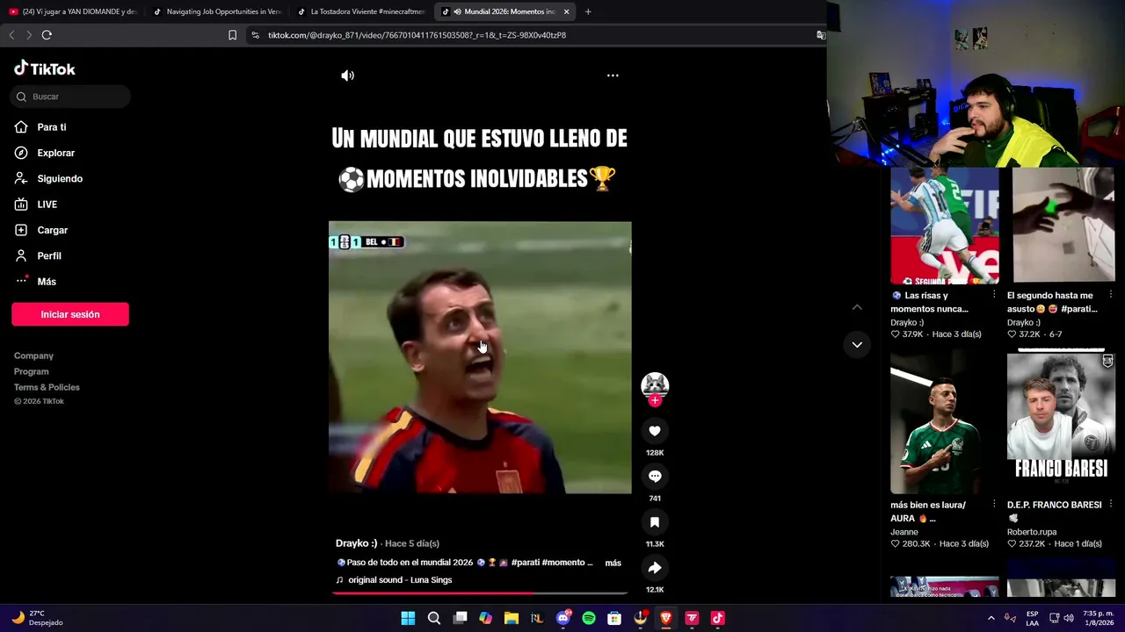Open Discord from the taskbar
The height and width of the screenshot is (632, 1125).
(x=563, y=618)
